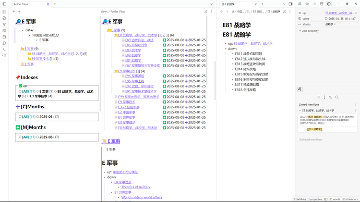Toggle show more context arrows icon

[x=325, y=97]
